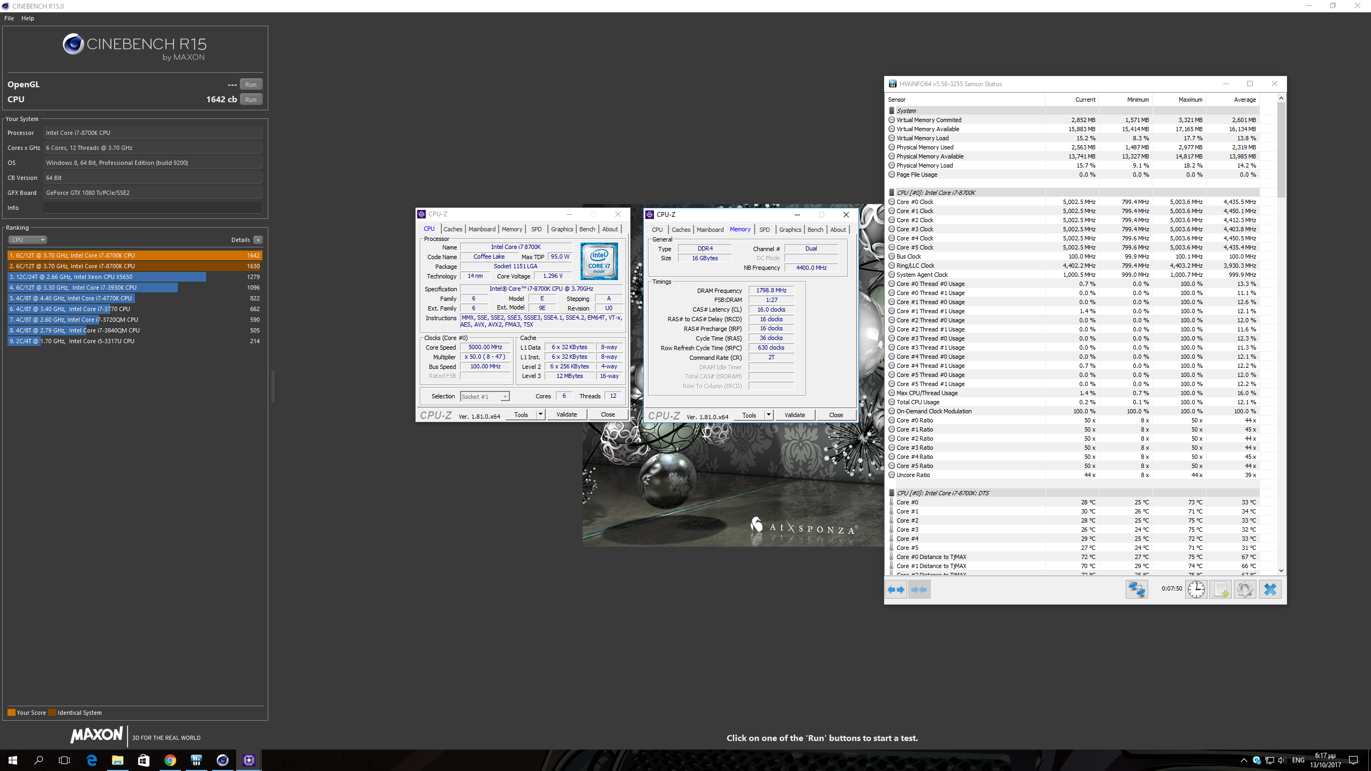Select About tab in left CPU-Z window

(609, 229)
